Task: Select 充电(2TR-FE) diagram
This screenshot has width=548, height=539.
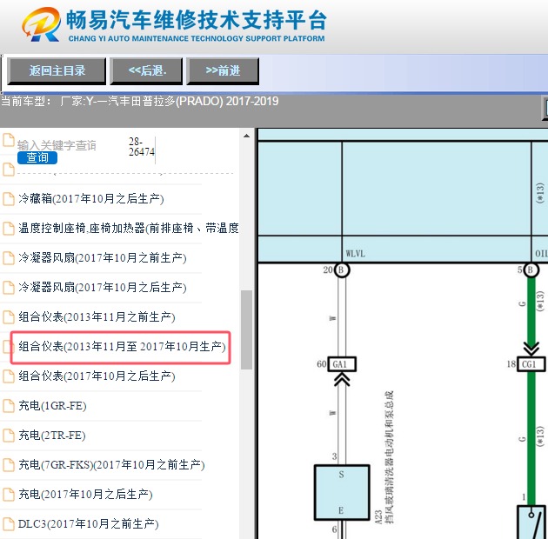Action: pos(51,436)
